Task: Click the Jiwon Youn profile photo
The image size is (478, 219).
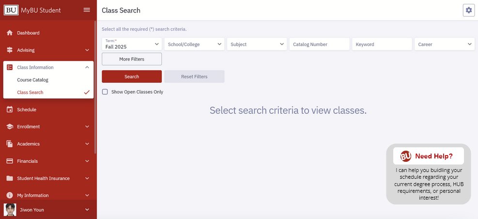Action: 10,209
